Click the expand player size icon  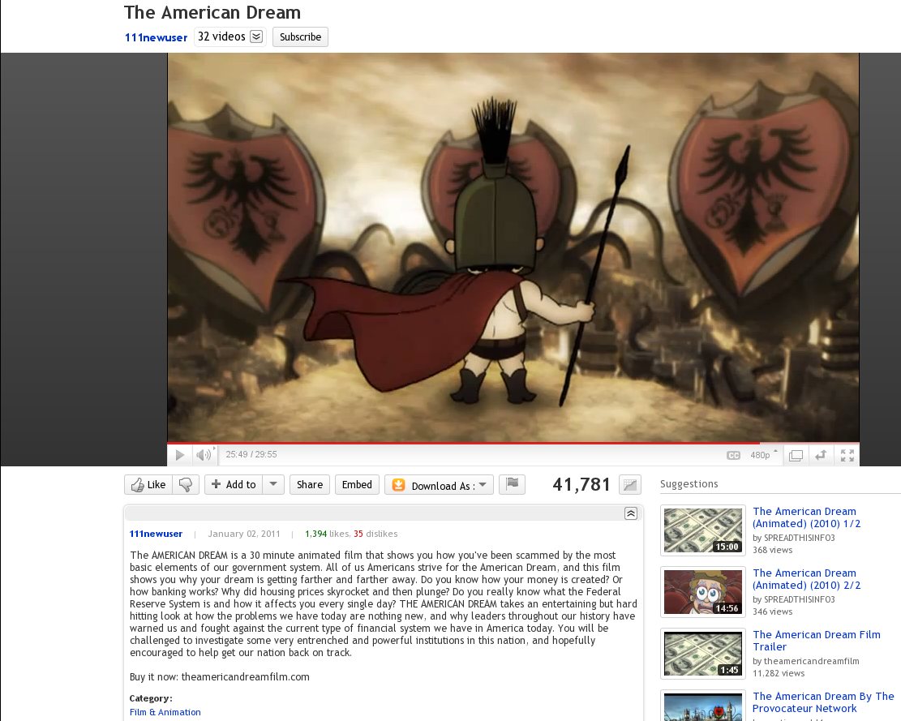click(x=821, y=456)
